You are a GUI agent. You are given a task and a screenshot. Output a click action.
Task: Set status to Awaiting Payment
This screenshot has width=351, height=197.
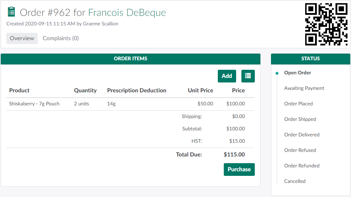click(x=304, y=88)
